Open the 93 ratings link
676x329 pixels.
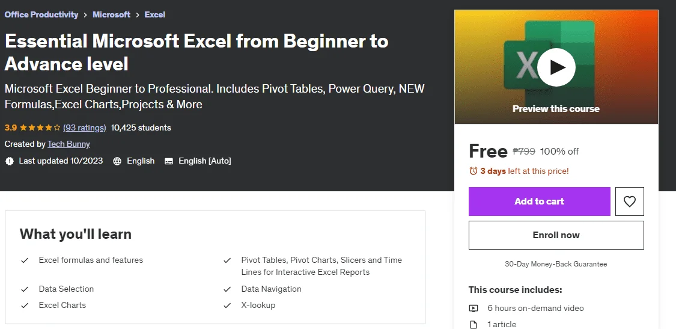coord(85,128)
